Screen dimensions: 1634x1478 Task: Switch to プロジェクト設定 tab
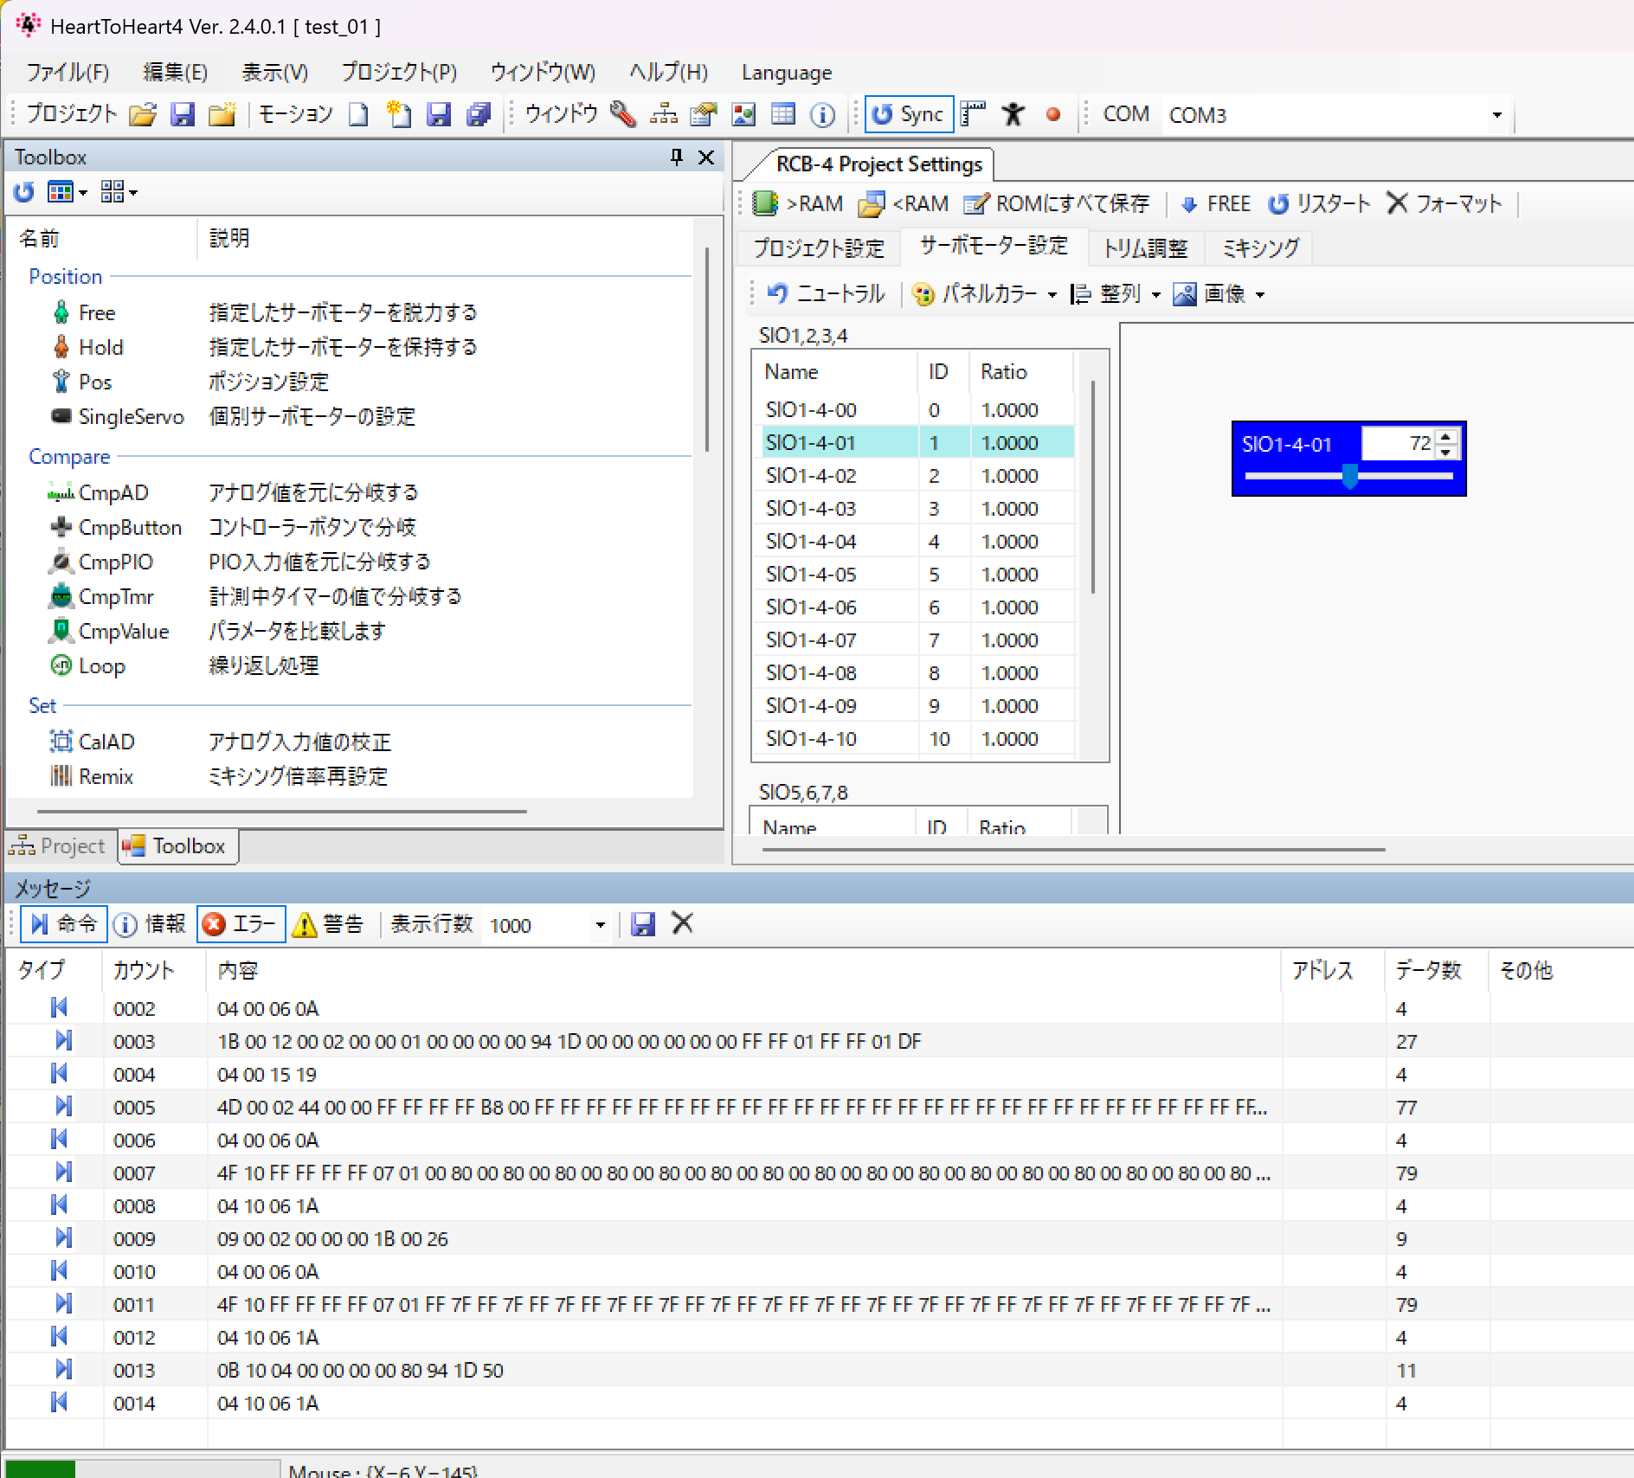point(818,247)
